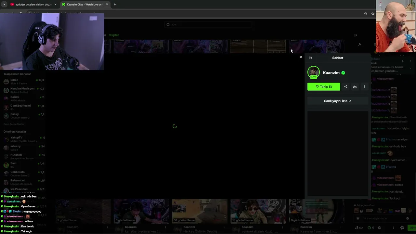
Task: Close the YouTube aydoğar browser tab
Action: pyautogui.click(x=55, y=5)
